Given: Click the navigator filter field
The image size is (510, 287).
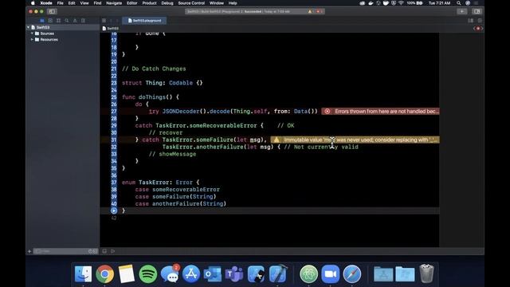Looking at the screenshot, I should [x=66, y=251].
